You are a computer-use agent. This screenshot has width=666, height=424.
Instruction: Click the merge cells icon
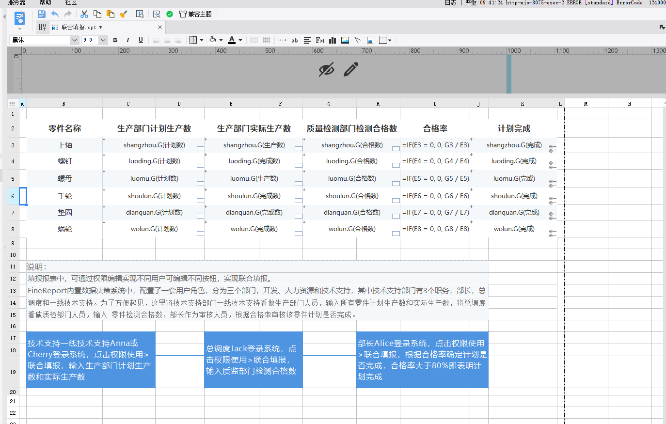pyautogui.click(x=254, y=40)
